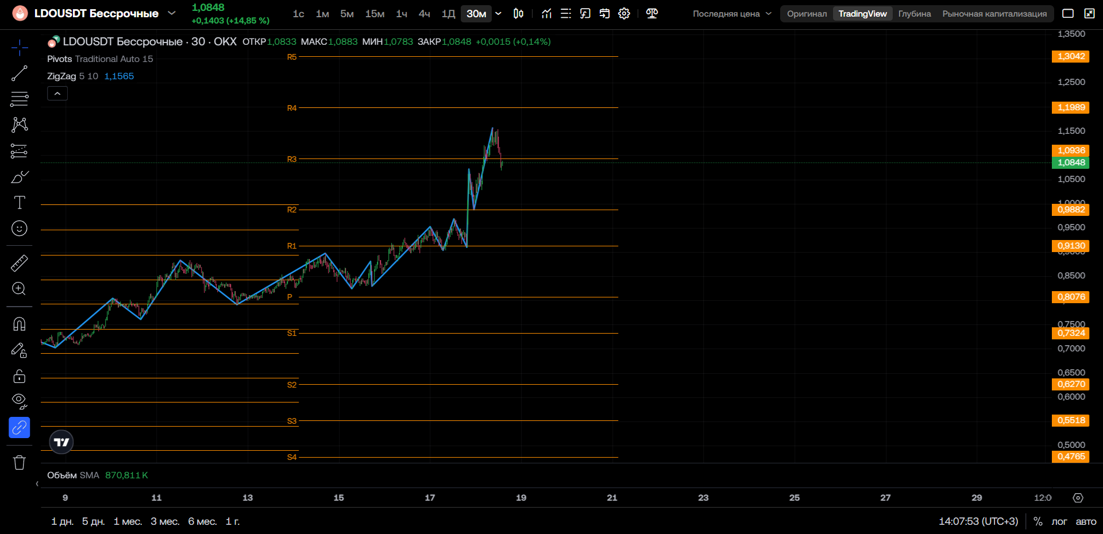Switch to the Глубина depth tab

915,14
